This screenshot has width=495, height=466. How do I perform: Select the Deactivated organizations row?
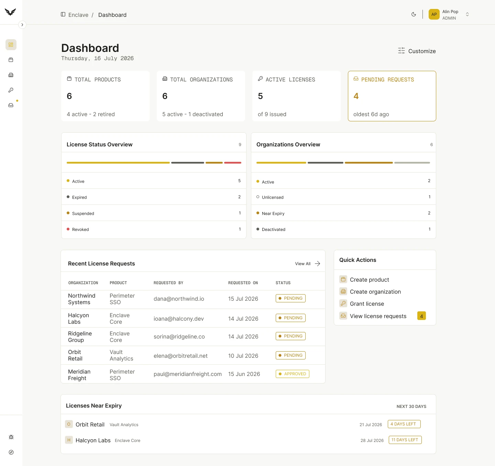point(343,229)
